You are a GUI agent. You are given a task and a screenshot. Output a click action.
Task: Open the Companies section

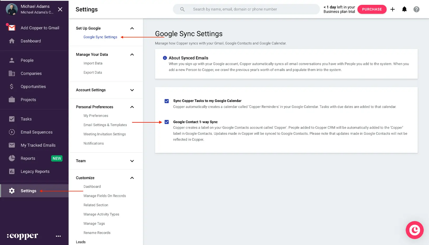(x=31, y=73)
